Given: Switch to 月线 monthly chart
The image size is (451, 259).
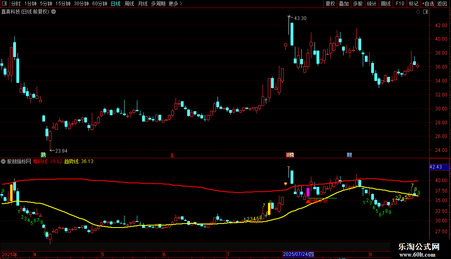Looking at the screenshot, I should (142, 4).
